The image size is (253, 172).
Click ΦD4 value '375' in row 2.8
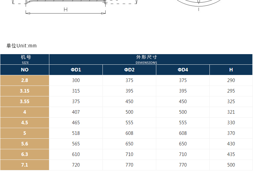coord(183,80)
